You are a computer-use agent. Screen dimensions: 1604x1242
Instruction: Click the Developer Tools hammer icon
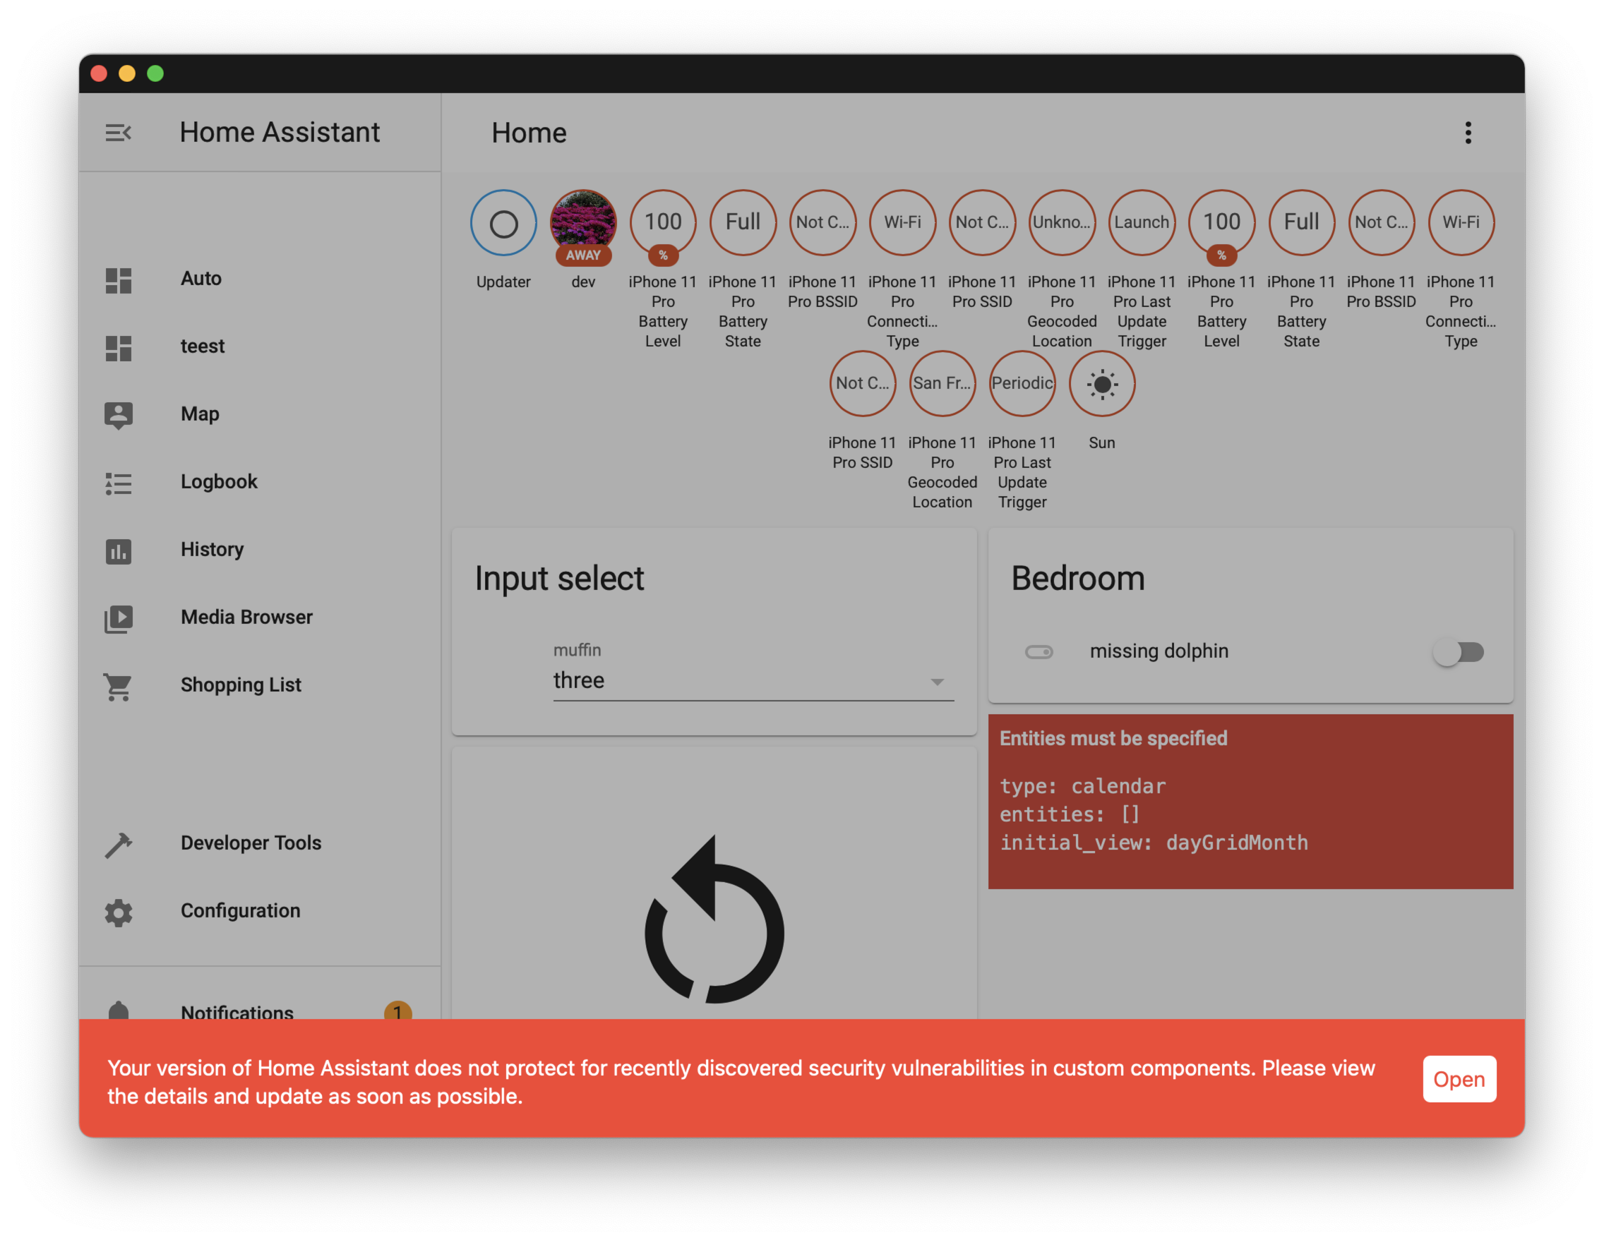[118, 844]
